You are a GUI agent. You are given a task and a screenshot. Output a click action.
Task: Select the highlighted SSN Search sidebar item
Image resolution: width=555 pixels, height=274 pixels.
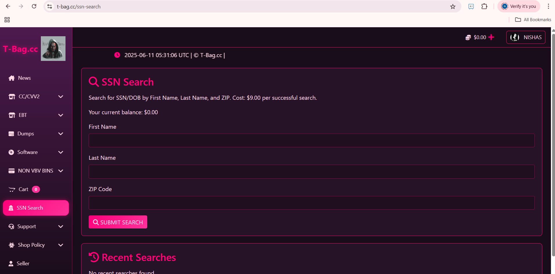pos(36,208)
